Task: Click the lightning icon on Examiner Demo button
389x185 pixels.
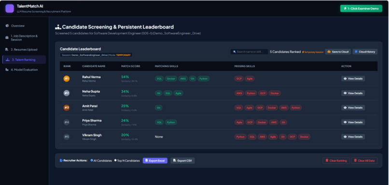Action: click(x=345, y=8)
